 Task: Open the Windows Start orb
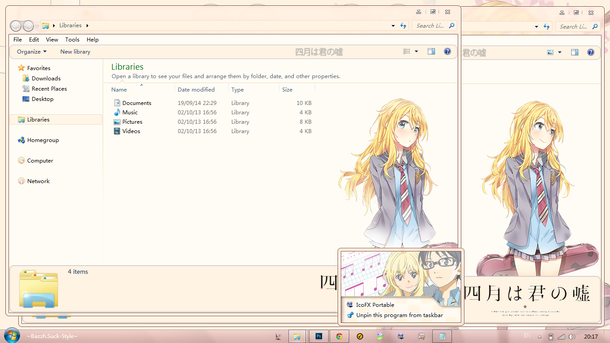tap(12, 336)
